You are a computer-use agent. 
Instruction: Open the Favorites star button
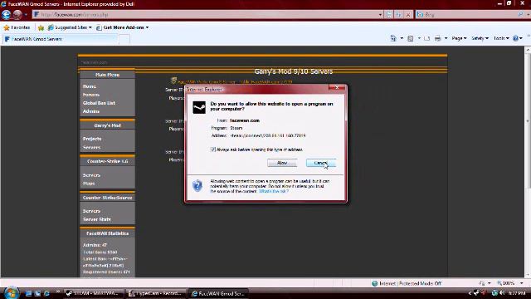pyautogui.click(x=17, y=27)
